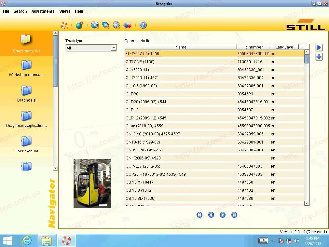
Task: Open the Workshop manuals folder
Action: tap(26, 69)
